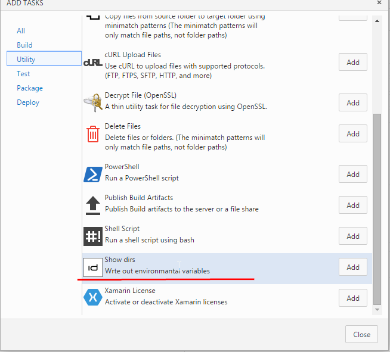Dismiss dialog using the top-right X
390x352 pixels.
[x=380, y=3]
